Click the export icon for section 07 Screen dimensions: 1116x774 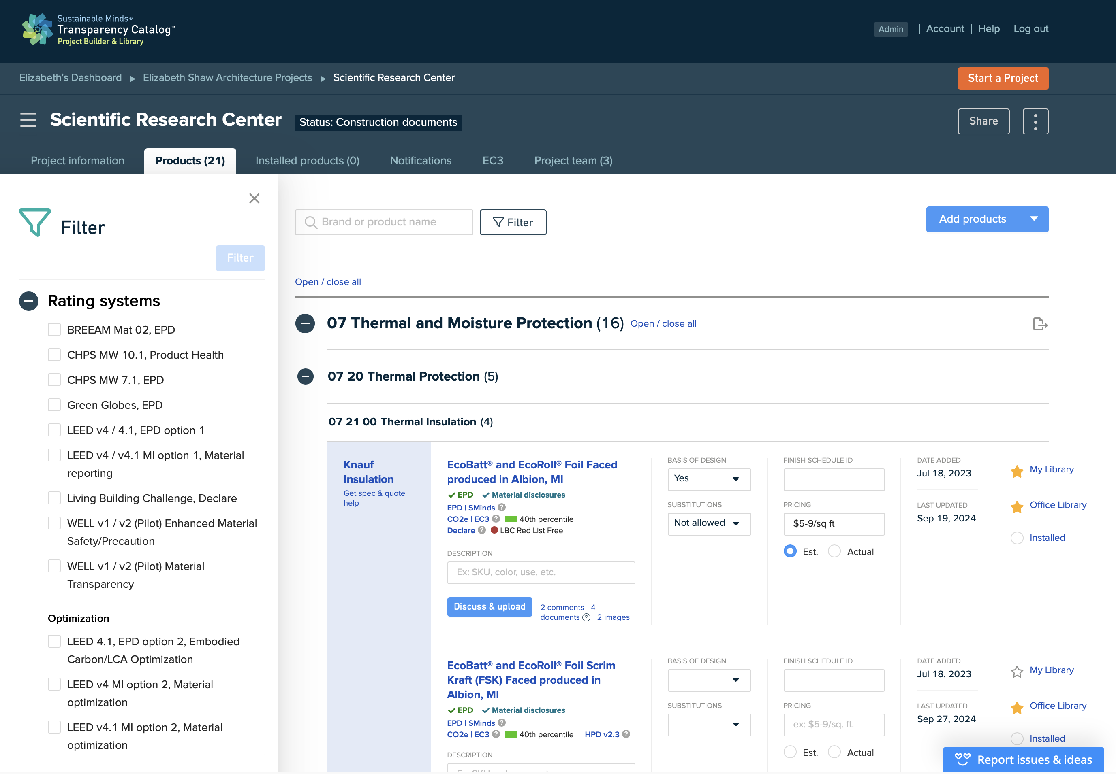[1039, 323]
